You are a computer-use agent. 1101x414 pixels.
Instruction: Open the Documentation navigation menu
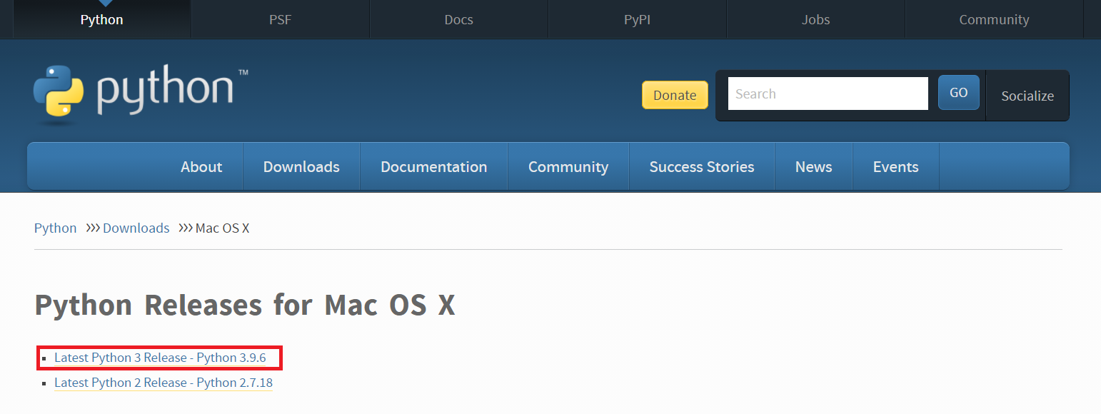[x=434, y=166]
